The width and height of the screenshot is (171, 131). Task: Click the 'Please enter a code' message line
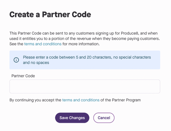[87, 57]
